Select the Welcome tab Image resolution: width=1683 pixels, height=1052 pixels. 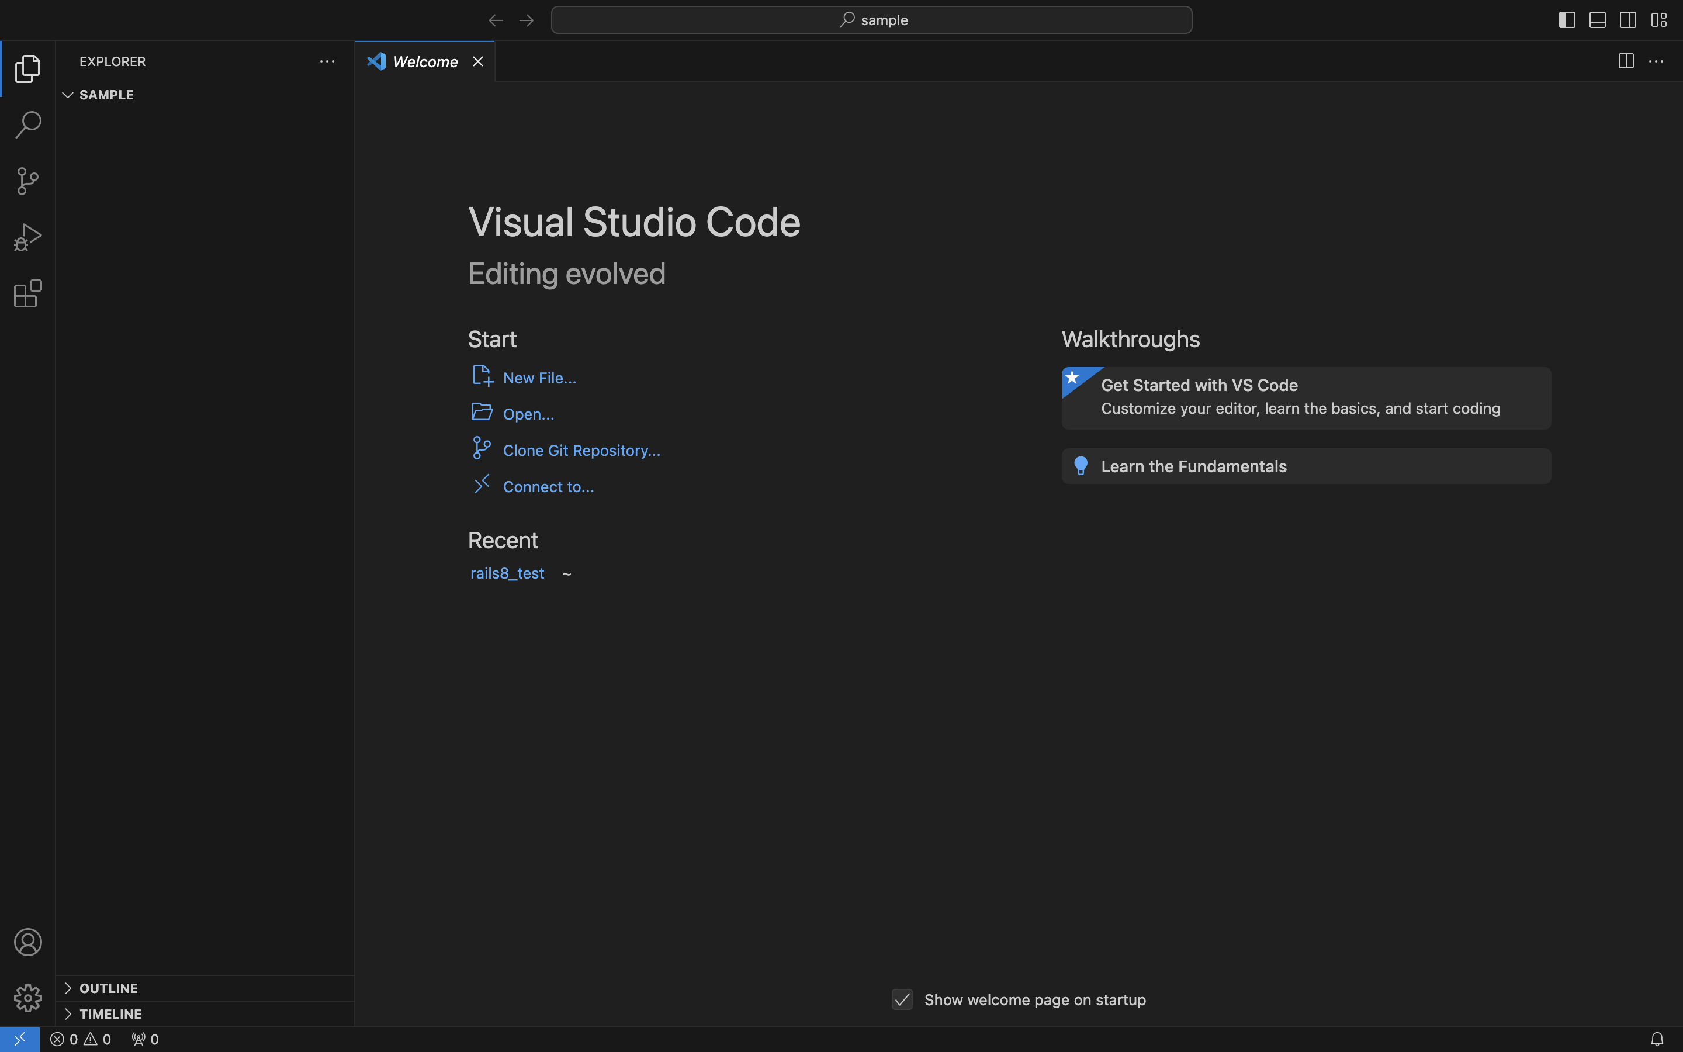pyautogui.click(x=425, y=62)
